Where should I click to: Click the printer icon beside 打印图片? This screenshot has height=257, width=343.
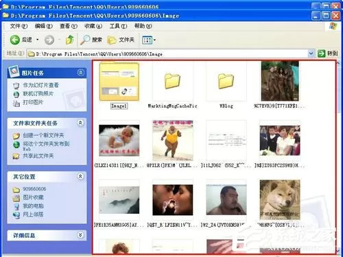coord(16,103)
